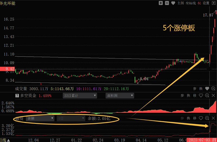Click the help question icon beside 多空资金
The height and width of the screenshot is (142, 217).
pyautogui.click(x=17, y=96)
